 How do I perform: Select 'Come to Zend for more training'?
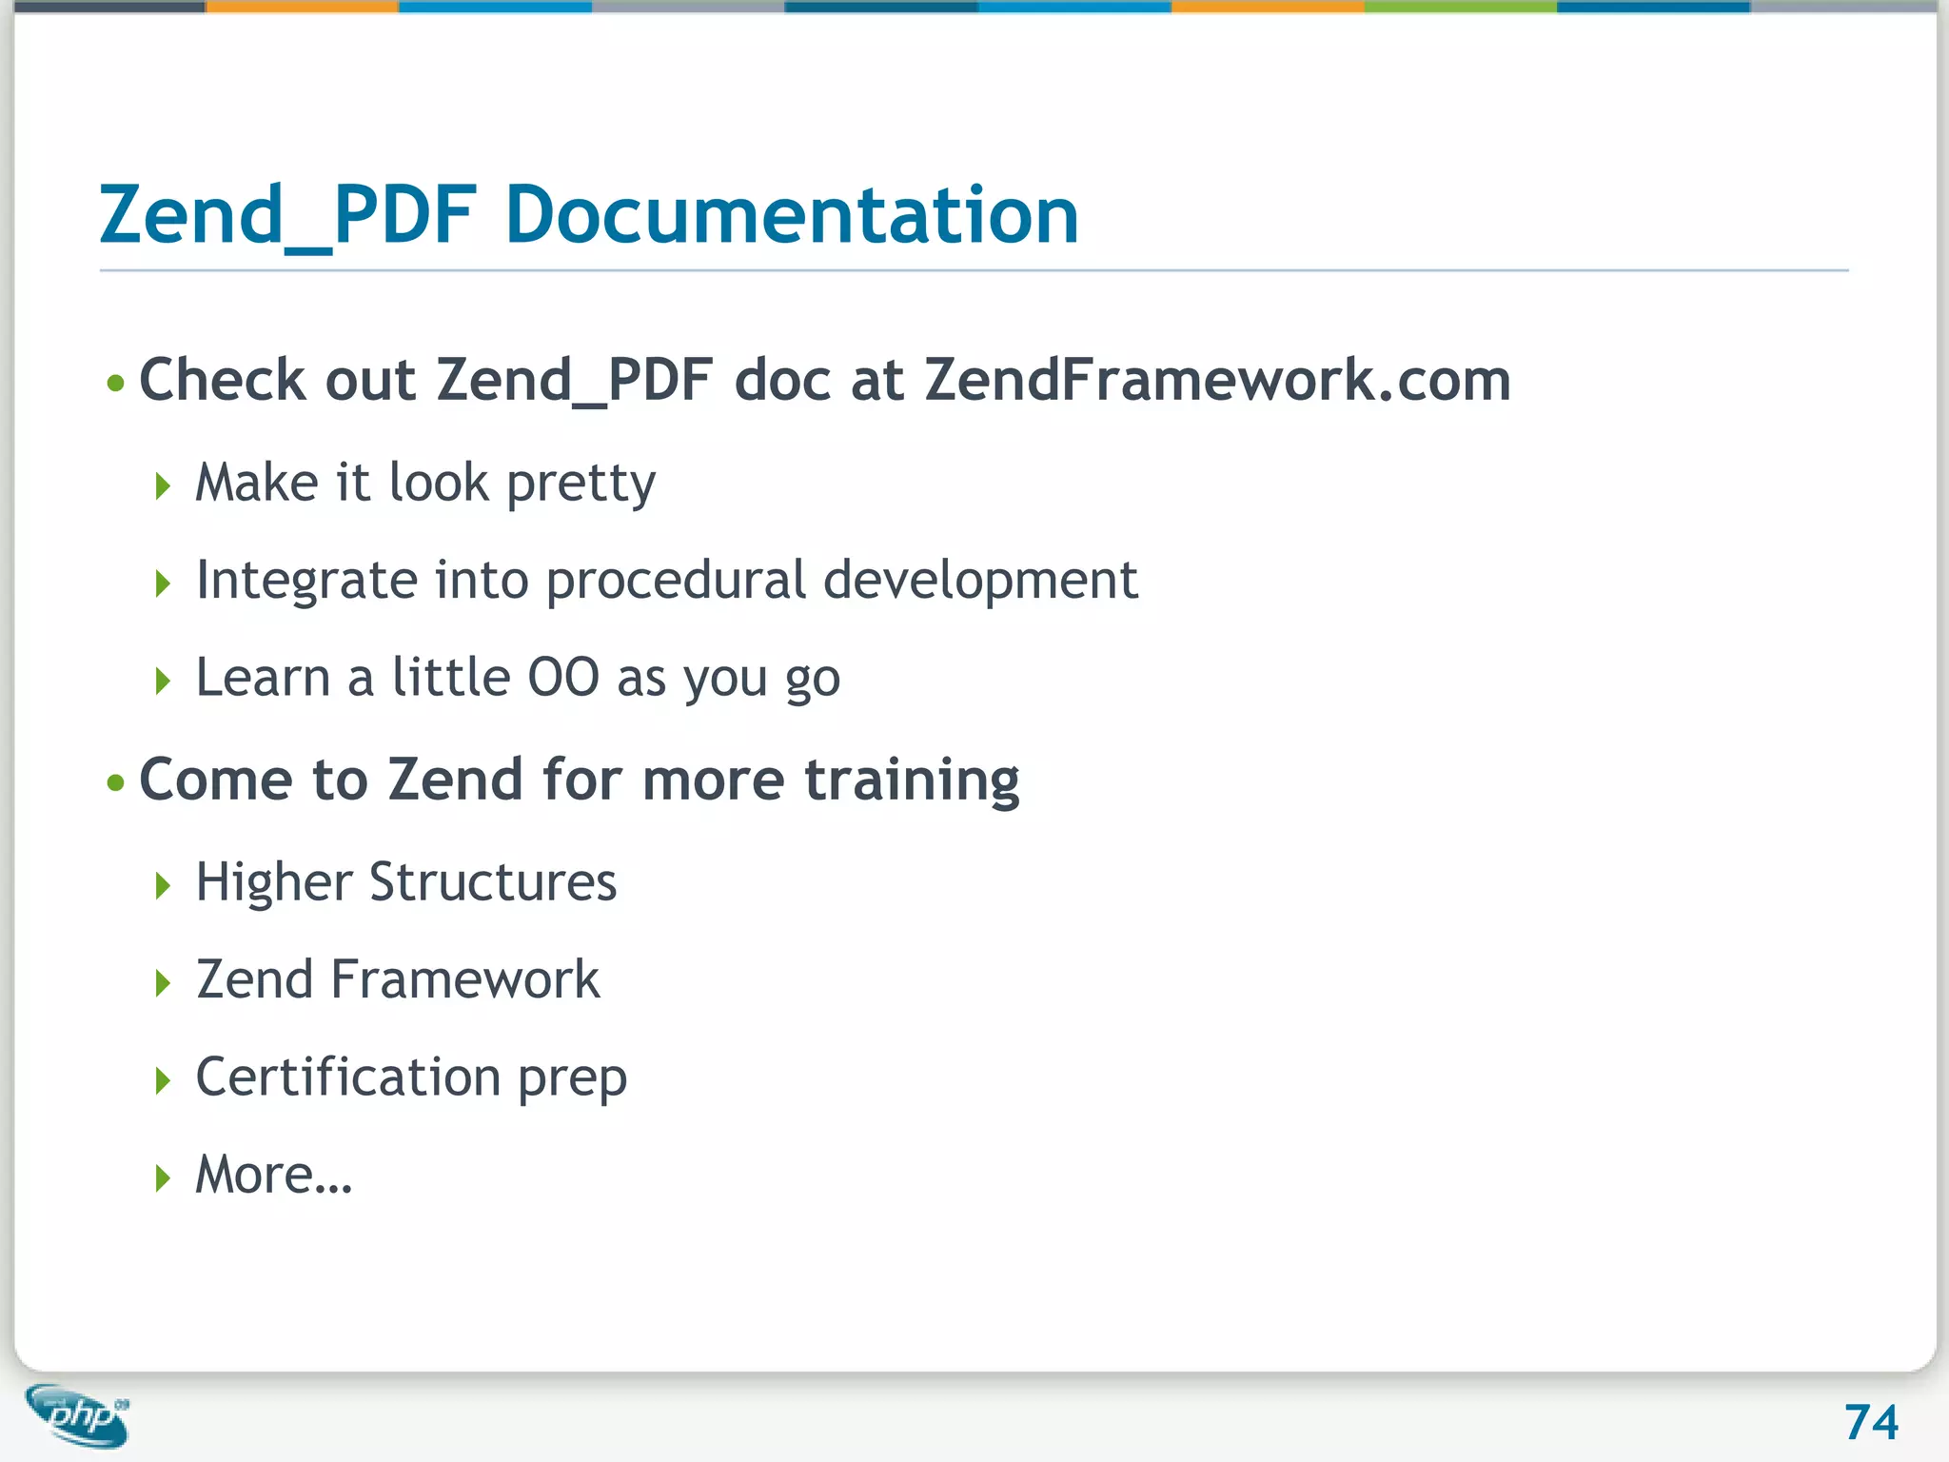click(580, 780)
